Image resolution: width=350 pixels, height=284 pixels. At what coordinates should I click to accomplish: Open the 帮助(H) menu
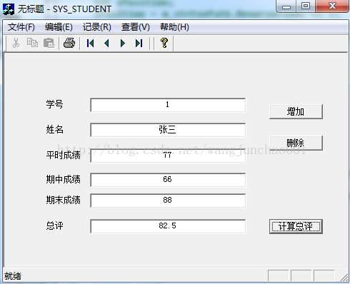pos(174,27)
